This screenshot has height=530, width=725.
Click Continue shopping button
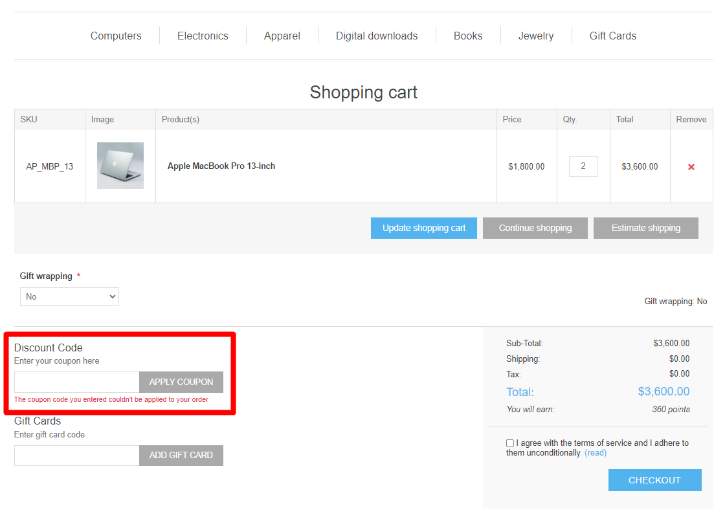pos(535,228)
